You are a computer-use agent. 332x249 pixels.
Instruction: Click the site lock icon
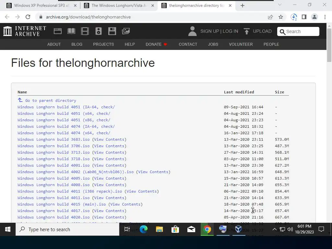(41, 17)
